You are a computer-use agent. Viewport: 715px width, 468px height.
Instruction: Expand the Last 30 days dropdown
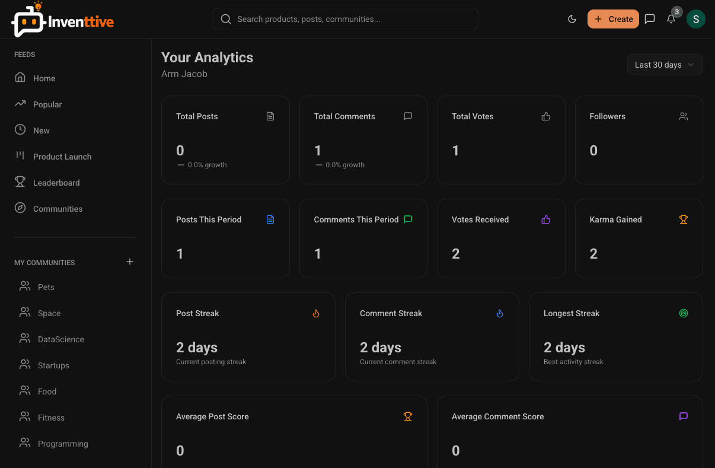coord(665,65)
